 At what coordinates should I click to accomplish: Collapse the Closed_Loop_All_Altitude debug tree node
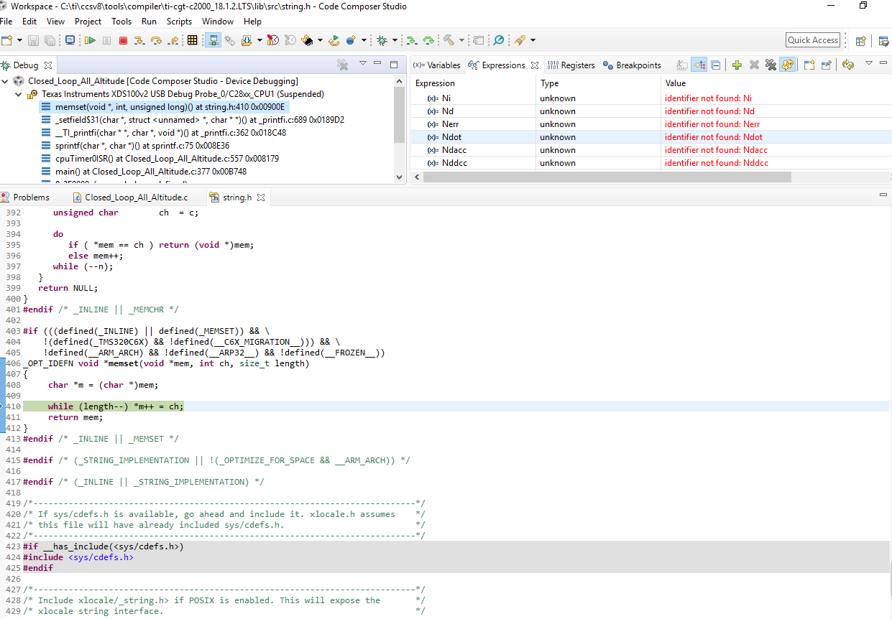point(6,81)
